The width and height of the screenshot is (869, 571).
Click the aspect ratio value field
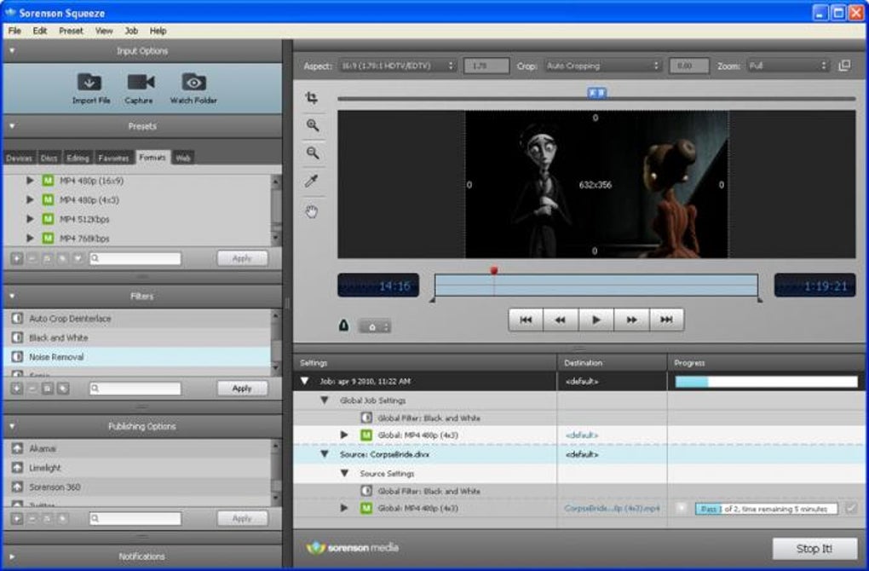[x=486, y=66]
